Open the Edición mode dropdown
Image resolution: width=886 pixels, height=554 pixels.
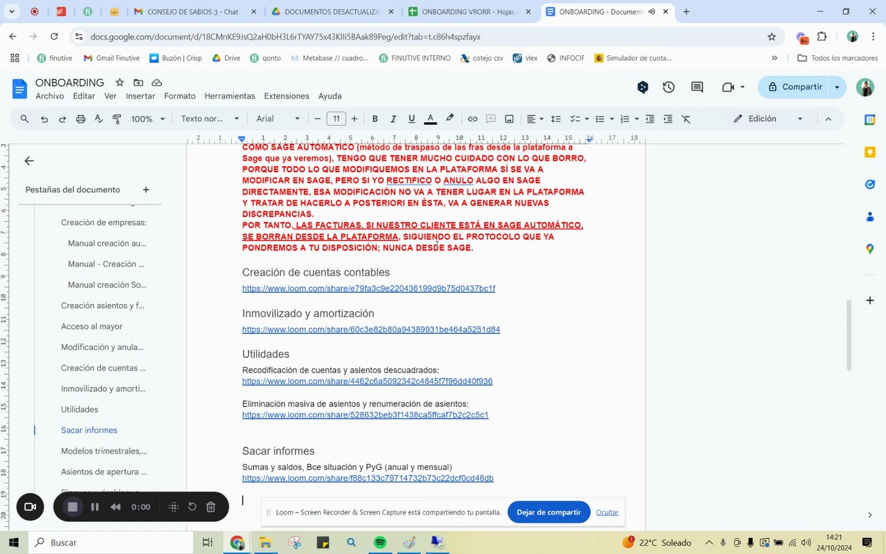[769, 119]
